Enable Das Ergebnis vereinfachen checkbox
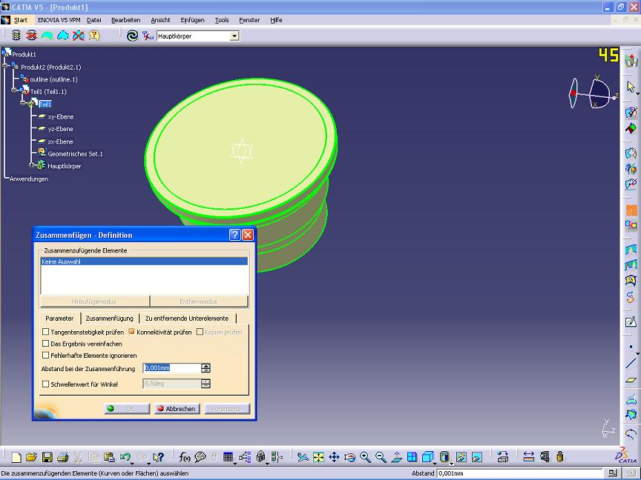The width and height of the screenshot is (641, 480). (46, 344)
